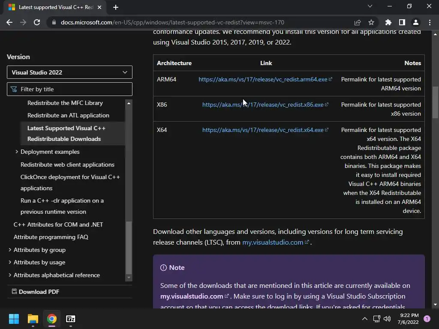Screen dimensions: 439x329
Task: Show hidden tray icons chevron
Action: pyautogui.click(x=364, y=319)
